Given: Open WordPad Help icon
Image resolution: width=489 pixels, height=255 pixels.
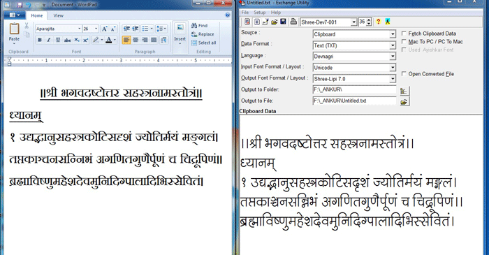Looking at the screenshot, I should click(x=227, y=15).
